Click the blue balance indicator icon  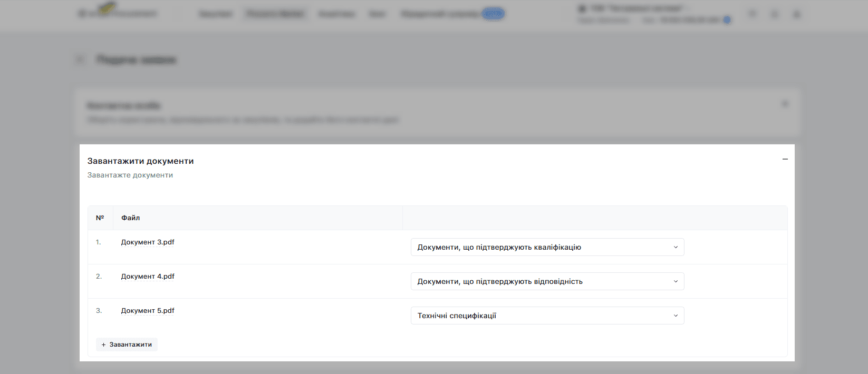point(727,20)
